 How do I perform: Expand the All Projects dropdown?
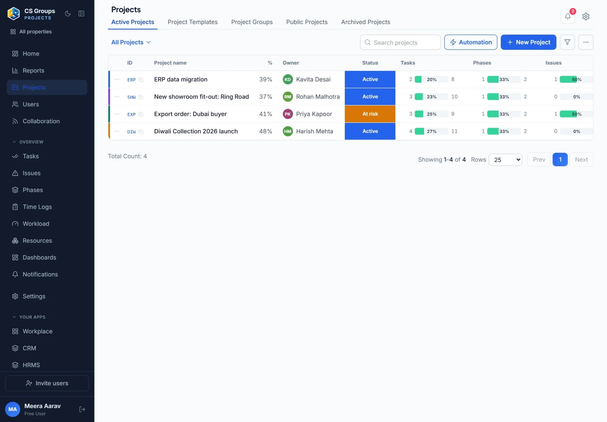[x=131, y=42]
